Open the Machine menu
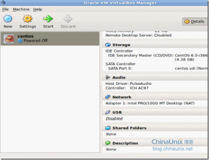 tap(21, 9)
